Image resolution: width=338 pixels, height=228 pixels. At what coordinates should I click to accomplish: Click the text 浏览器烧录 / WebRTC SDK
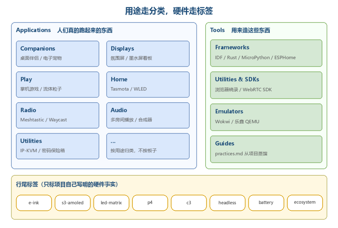(243, 89)
